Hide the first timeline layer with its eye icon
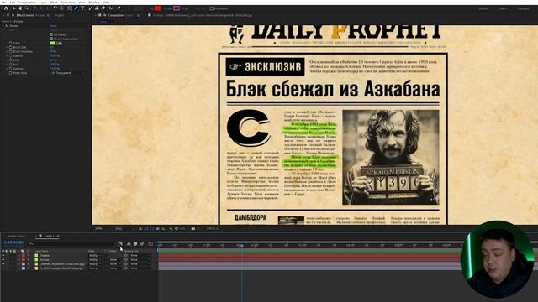The image size is (538, 302). tap(3, 255)
